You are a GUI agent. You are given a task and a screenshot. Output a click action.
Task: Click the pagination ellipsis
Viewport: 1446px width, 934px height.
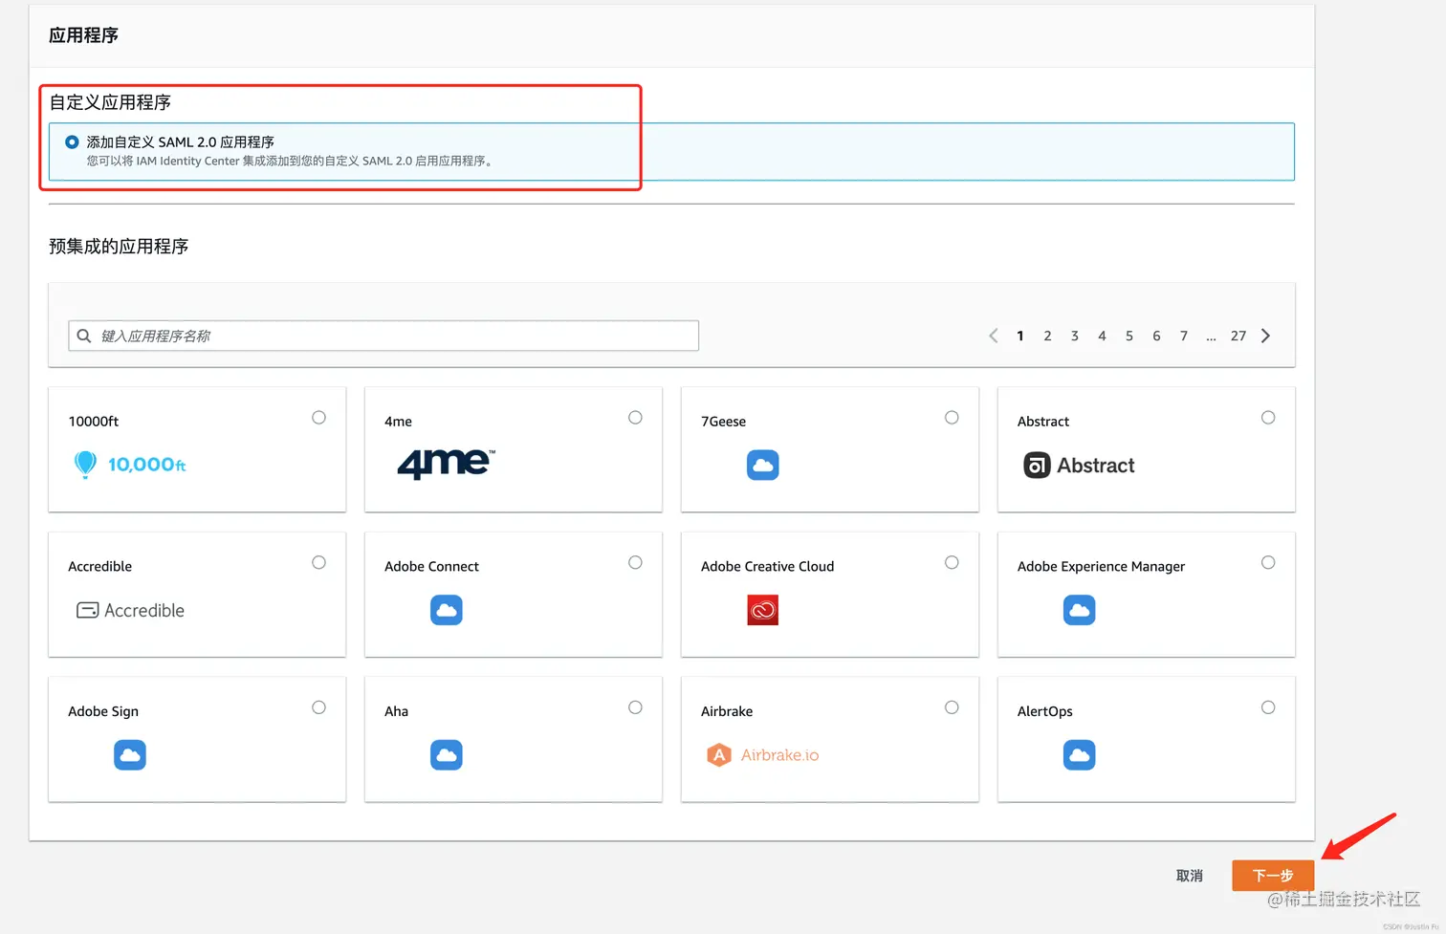click(1211, 337)
